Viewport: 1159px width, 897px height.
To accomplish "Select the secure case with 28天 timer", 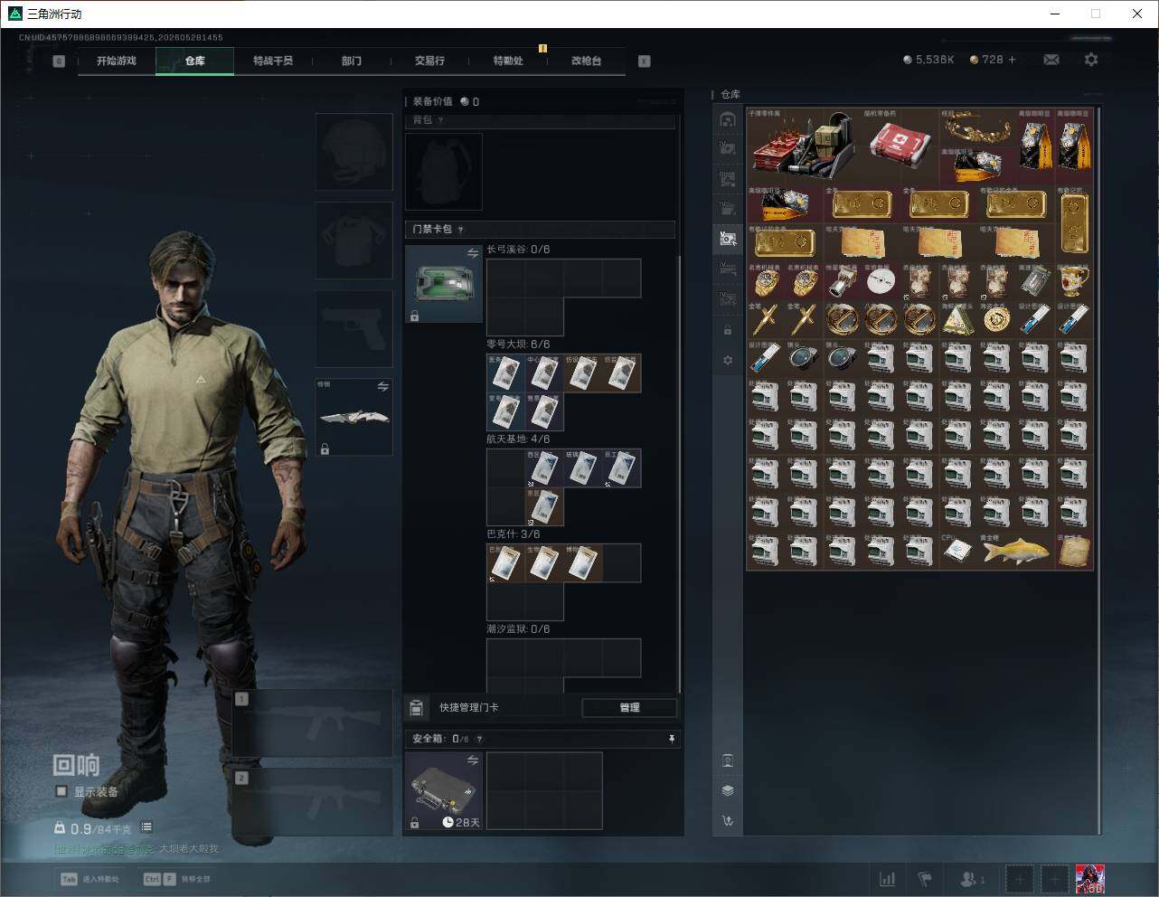I will [443, 791].
